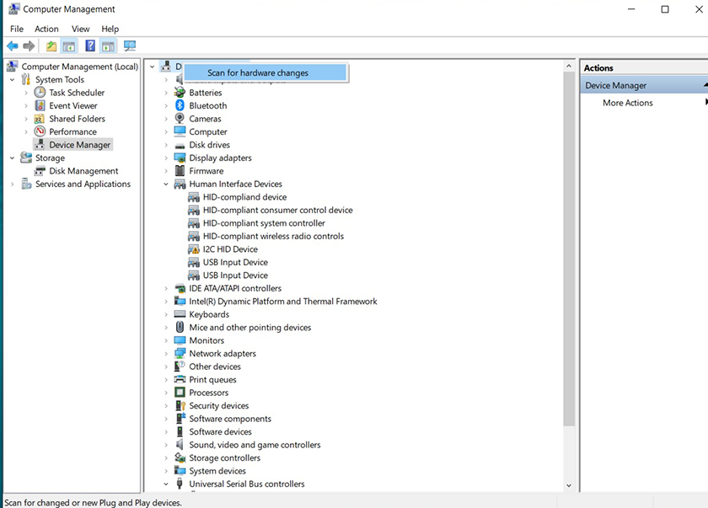Click the Event Viewer icon in the tree
The width and height of the screenshot is (708, 508).
[x=40, y=106]
